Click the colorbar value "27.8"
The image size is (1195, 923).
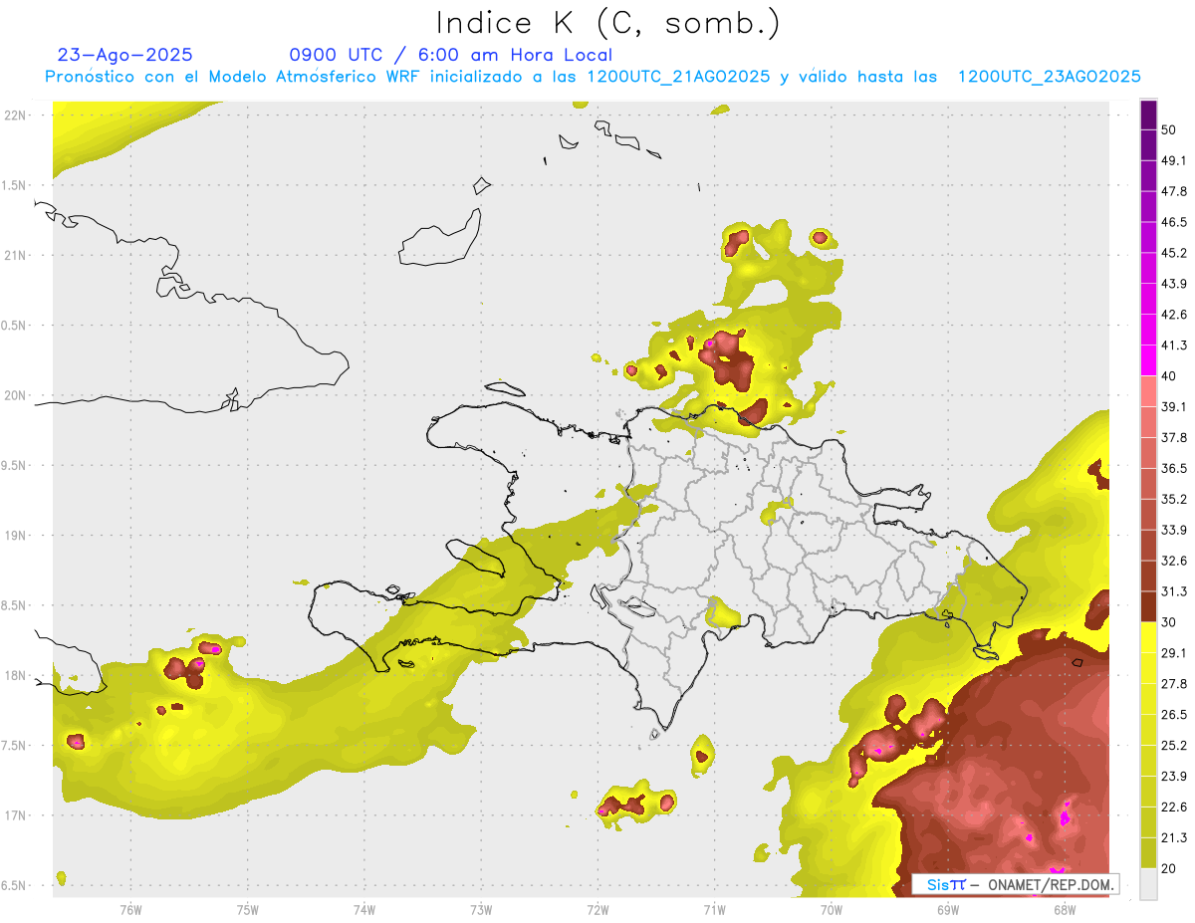pos(1174,685)
